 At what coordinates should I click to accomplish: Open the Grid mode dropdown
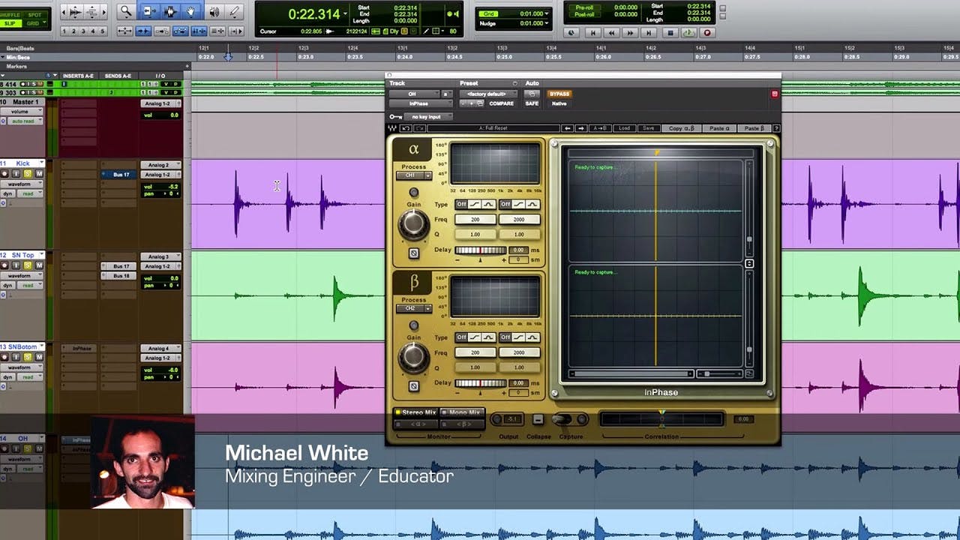click(x=43, y=22)
